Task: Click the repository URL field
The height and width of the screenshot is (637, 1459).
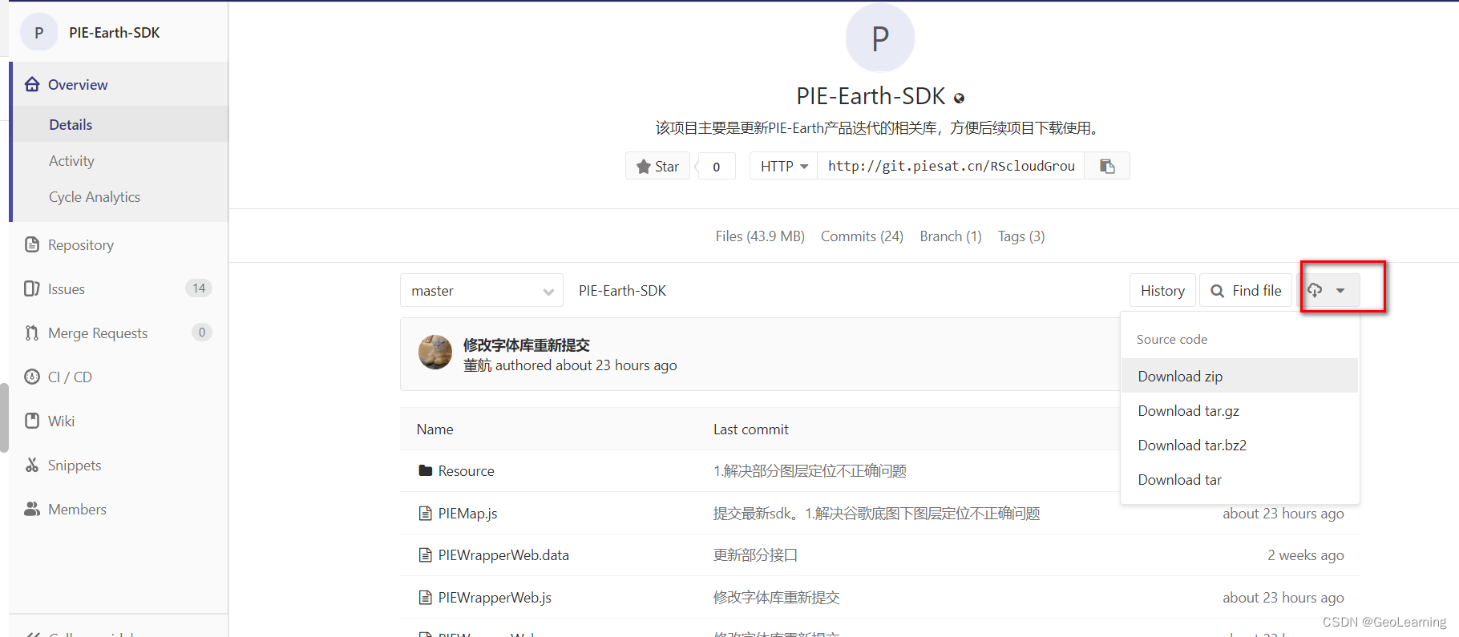Action: pos(951,166)
